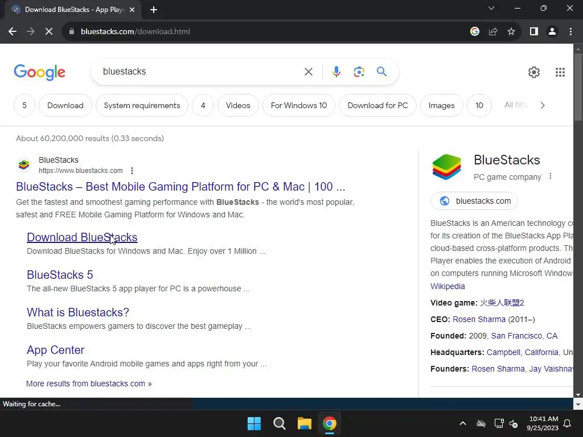Click the browser forward arrow
Image resolution: width=583 pixels, height=437 pixels.
31,32
